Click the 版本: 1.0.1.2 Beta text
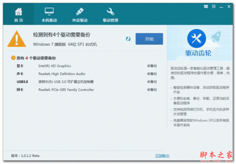 (x=25, y=156)
